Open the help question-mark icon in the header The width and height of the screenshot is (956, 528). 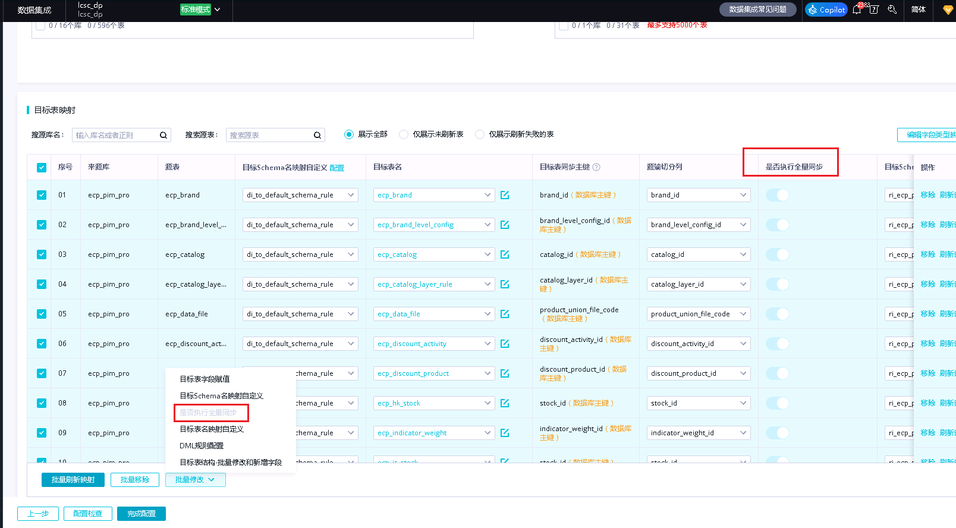pyautogui.click(x=874, y=10)
